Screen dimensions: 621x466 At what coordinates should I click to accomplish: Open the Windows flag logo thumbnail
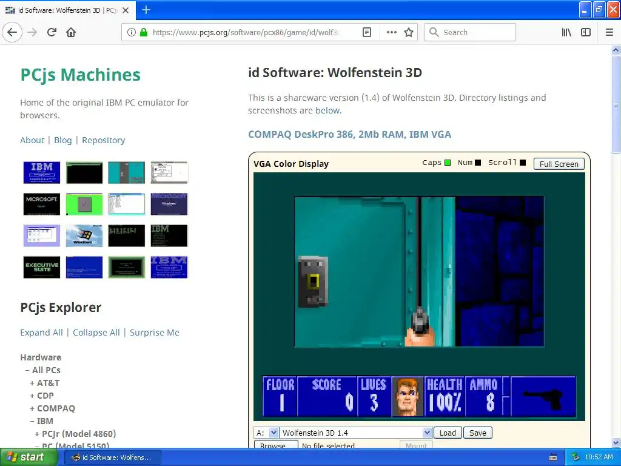click(84, 235)
